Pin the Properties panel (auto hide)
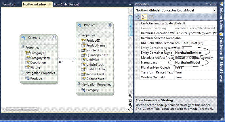Image resolution: width=225 pixels, height=122 pixels. 211,4
